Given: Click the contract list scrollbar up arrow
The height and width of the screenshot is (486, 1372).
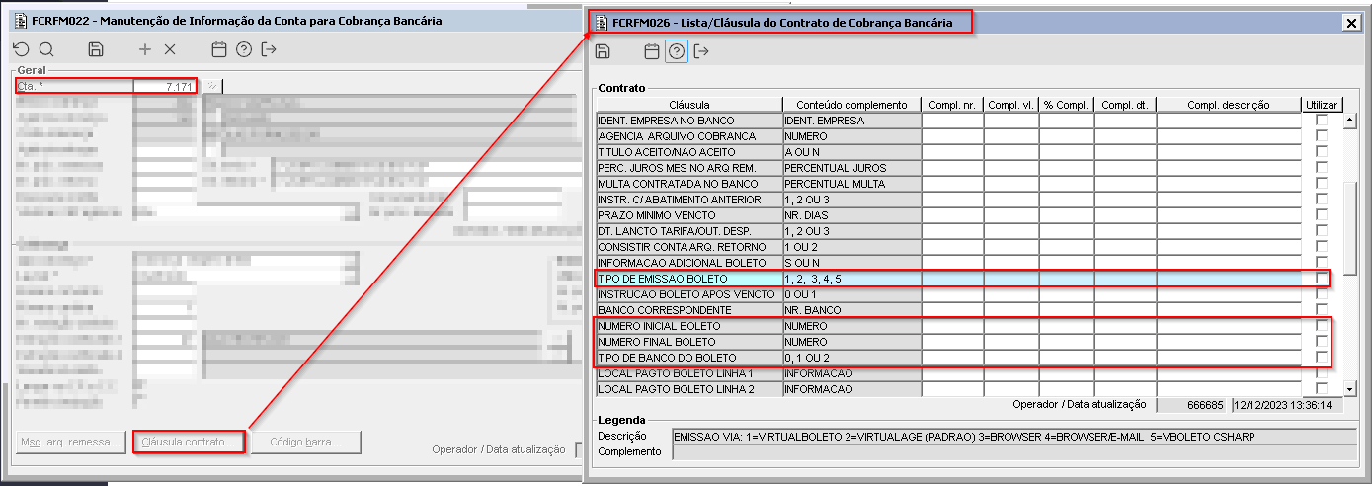Looking at the screenshot, I should click(x=1349, y=121).
